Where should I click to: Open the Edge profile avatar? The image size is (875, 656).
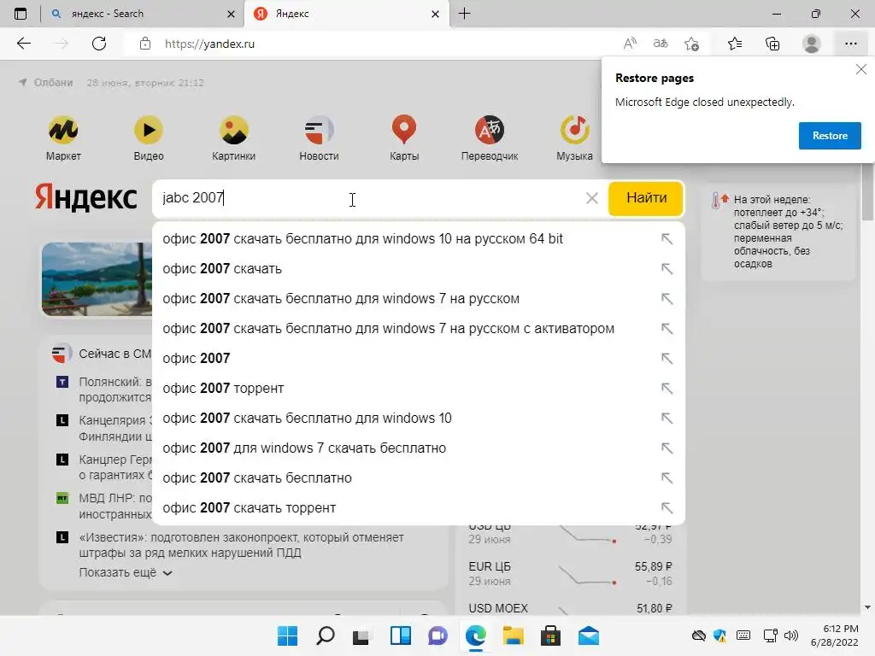(x=812, y=44)
